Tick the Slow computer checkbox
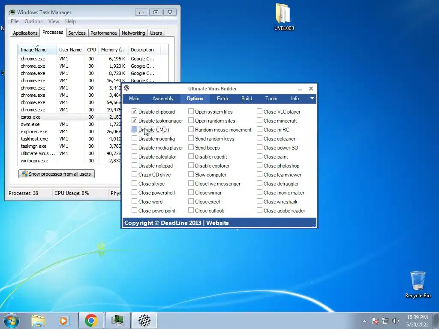439x329 pixels. pos(191,175)
